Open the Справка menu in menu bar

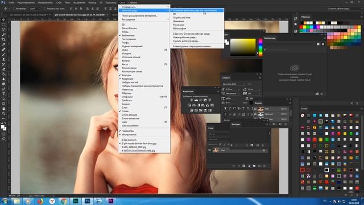[133, 2]
